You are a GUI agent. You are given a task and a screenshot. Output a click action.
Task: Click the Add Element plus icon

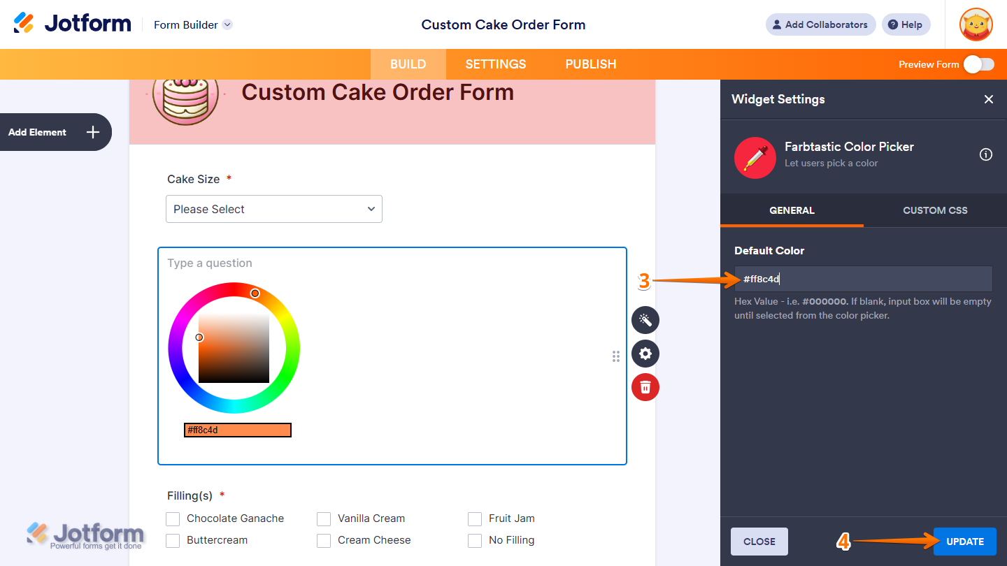pyautogui.click(x=91, y=131)
